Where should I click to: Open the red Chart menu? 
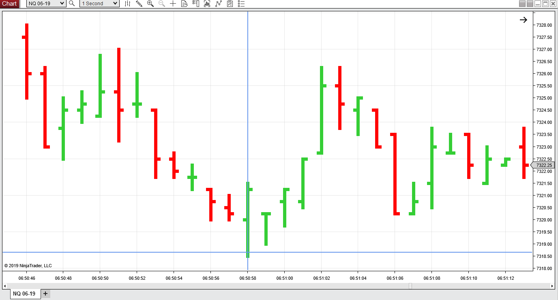click(10, 4)
